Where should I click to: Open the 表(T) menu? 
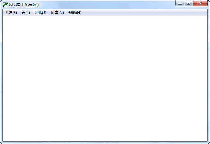[x=26, y=13]
